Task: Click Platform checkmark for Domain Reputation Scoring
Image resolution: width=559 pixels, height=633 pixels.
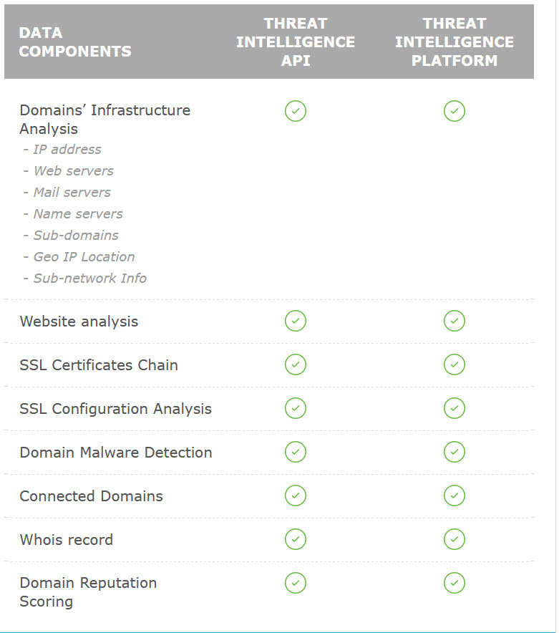Action: point(455,583)
